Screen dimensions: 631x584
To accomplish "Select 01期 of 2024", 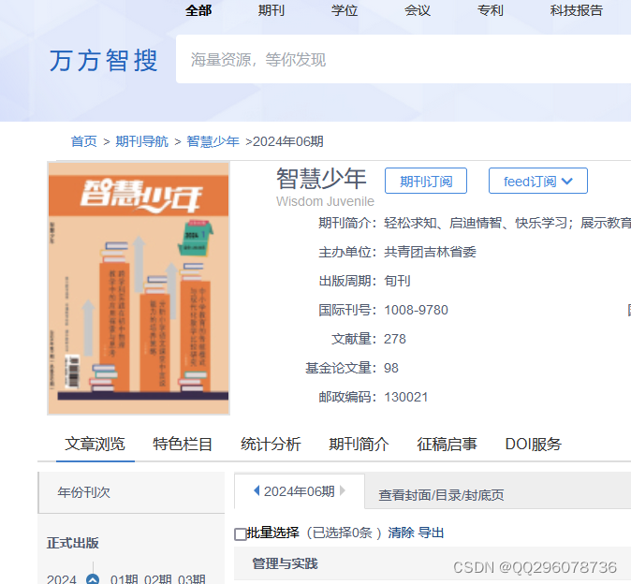I will tap(124, 579).
